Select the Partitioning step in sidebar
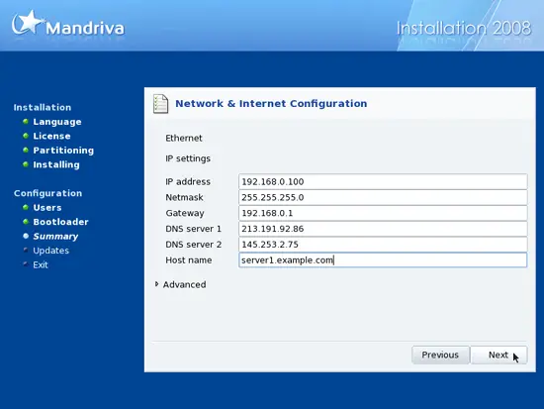 [x=63, y=151]
